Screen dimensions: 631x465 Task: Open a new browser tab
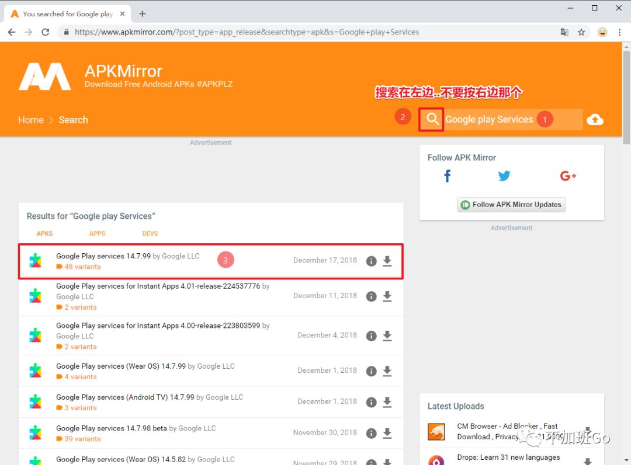[x=142, y=13]
